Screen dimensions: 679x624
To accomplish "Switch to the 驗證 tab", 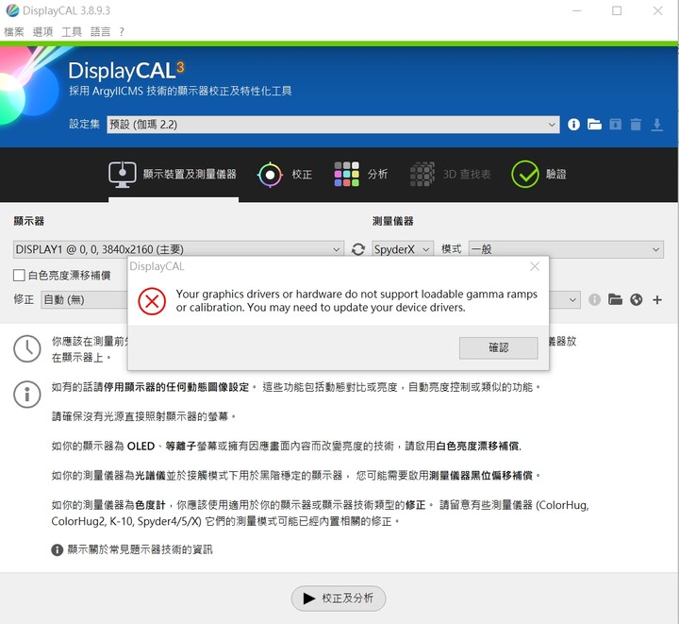I will point(538,175).
